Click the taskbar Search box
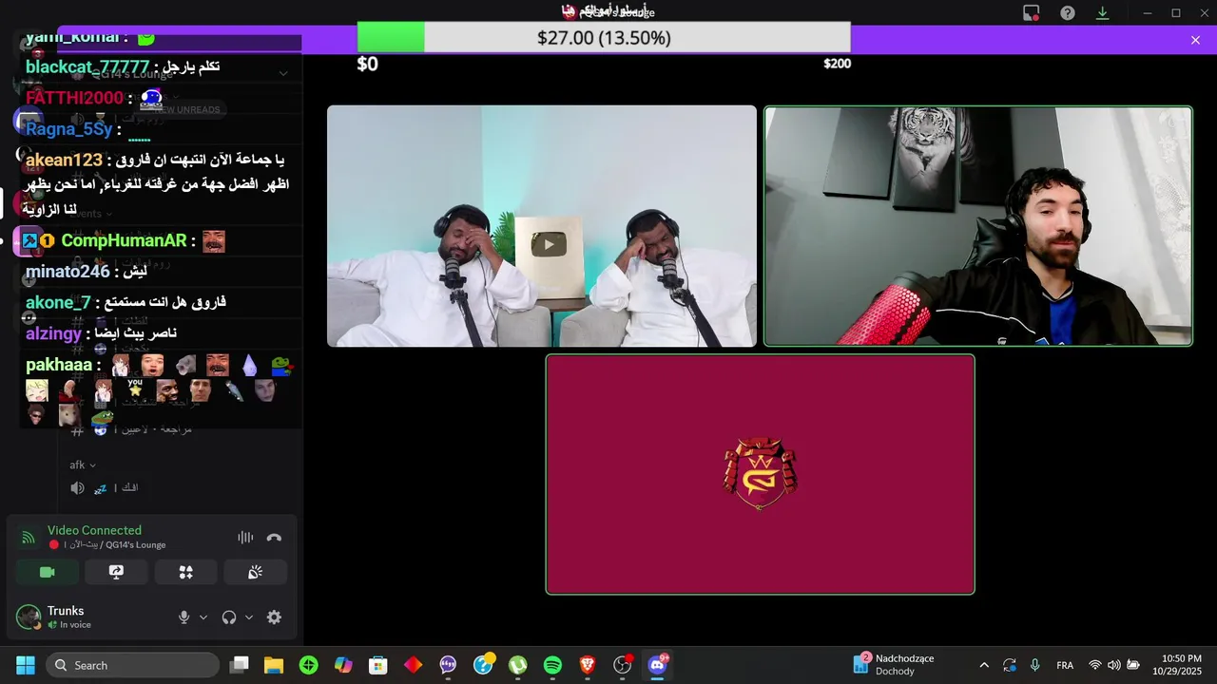The width and height of the screenshot is (1217, 684). click(x=132, y=665)
